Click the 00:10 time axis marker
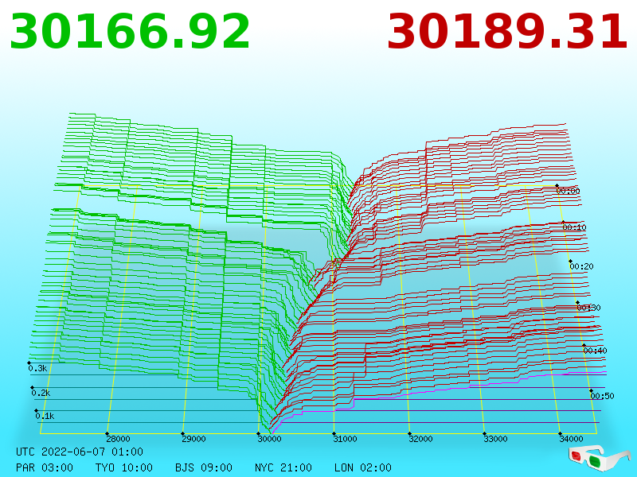Screen dimensions: 637x477 (x=574, y=227)
